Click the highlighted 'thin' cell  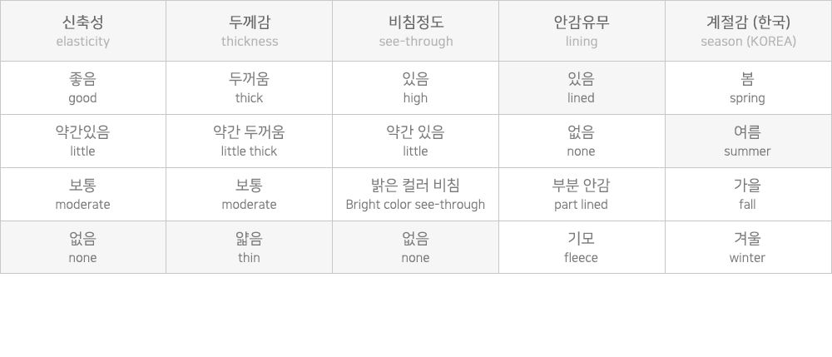click(249, 248)
